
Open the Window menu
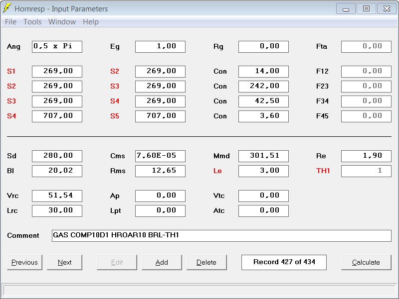pos(62,22)
